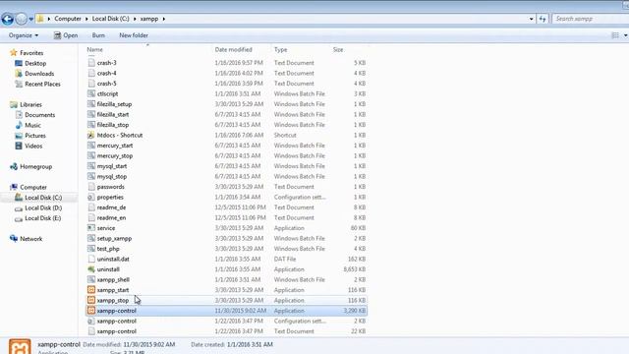Click the change view icon
The image size is (629, 354).
(x=615, y=35)
